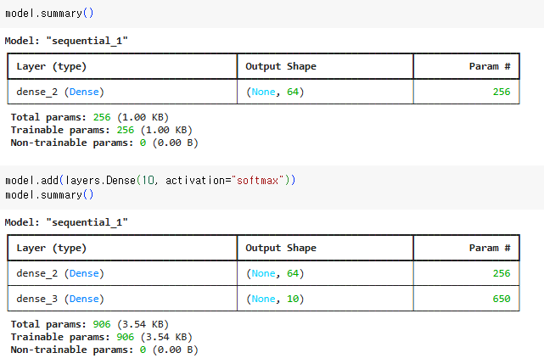This screenshot has height=364, width=544.
Task: Click the "softmax" string in code
Action: (257, 181)
